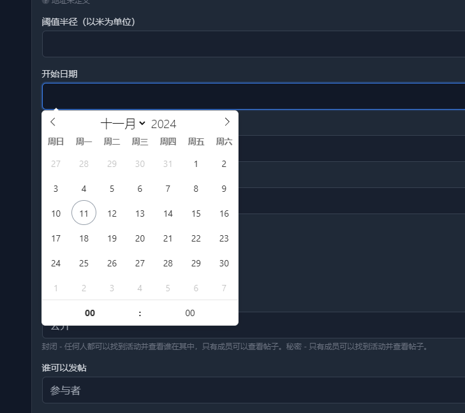Select December 7 greyed-out date
The image size is (465, 413).
click(x=224, y=288)
